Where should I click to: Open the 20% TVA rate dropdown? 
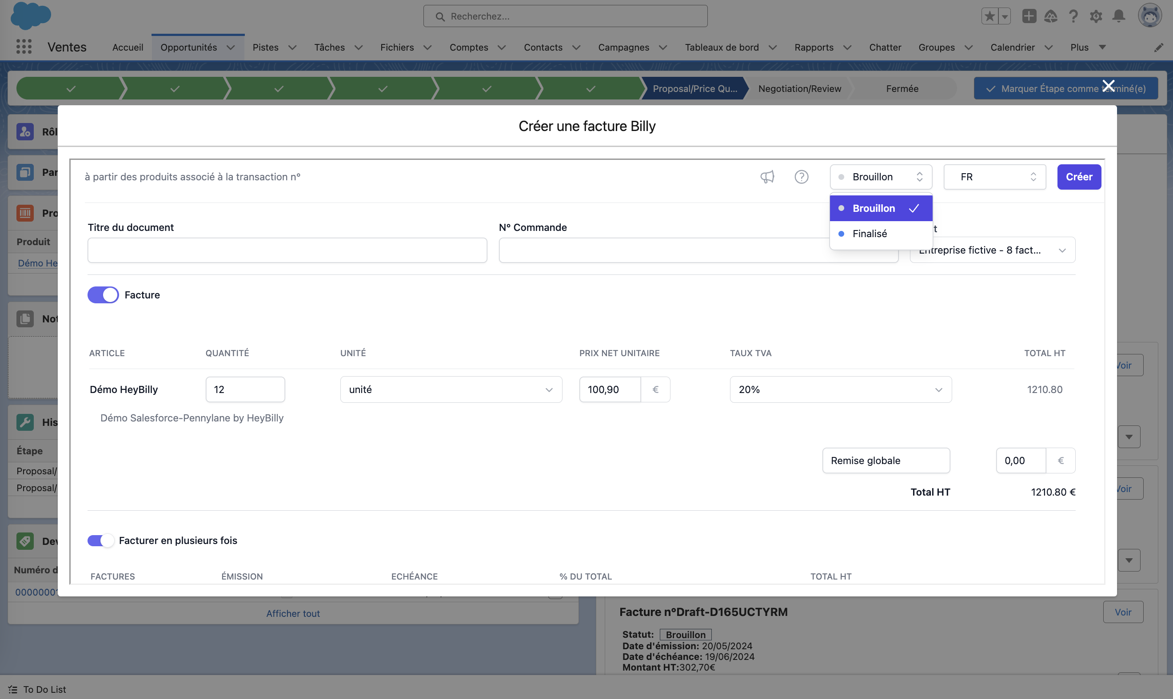click(840, 389)
